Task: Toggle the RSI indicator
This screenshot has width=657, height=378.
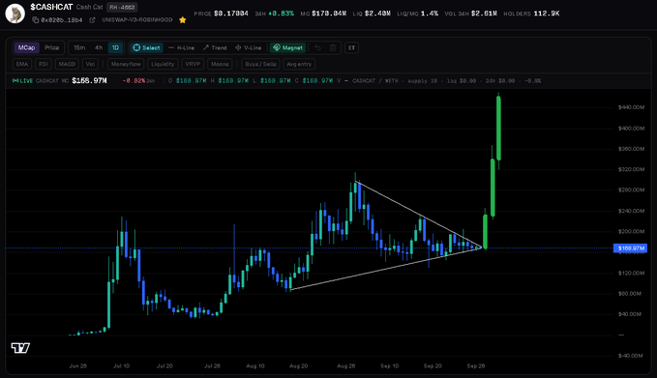Action: [44, 64]
